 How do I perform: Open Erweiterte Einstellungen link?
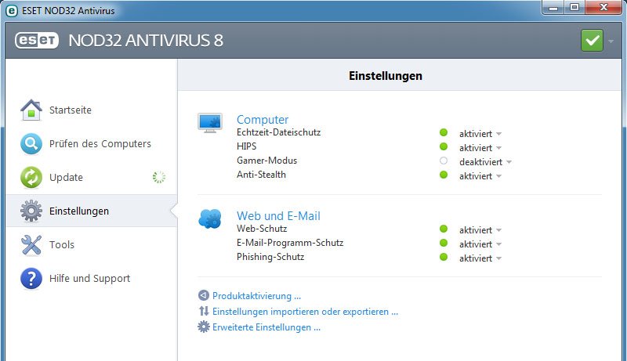point(266,327)
